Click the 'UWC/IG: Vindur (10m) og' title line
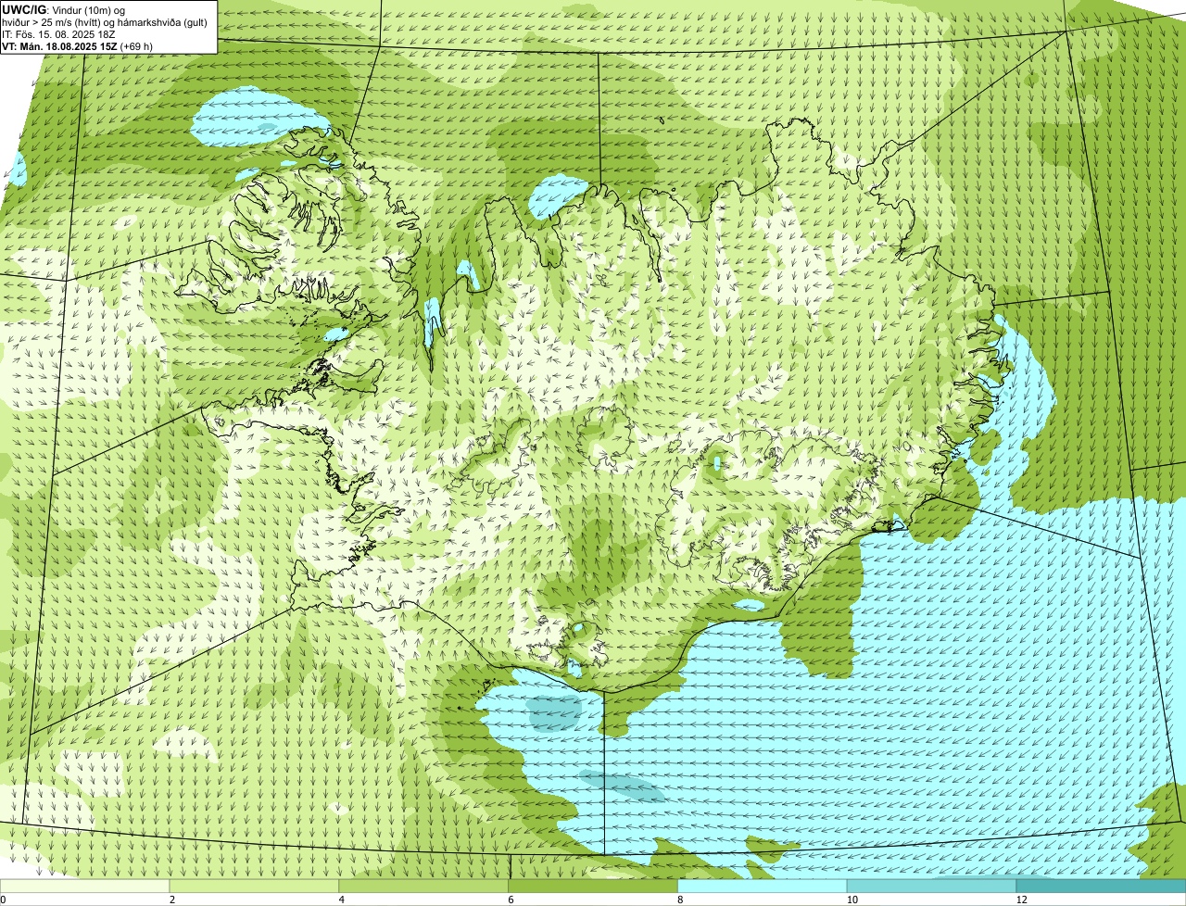 coord(64,9)
